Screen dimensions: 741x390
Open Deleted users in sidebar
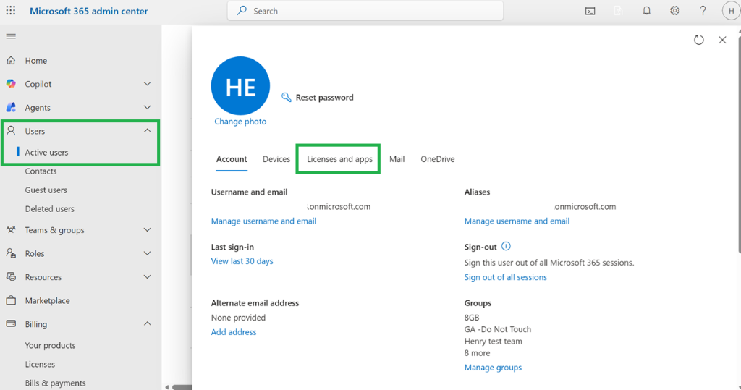coord(50,208)
